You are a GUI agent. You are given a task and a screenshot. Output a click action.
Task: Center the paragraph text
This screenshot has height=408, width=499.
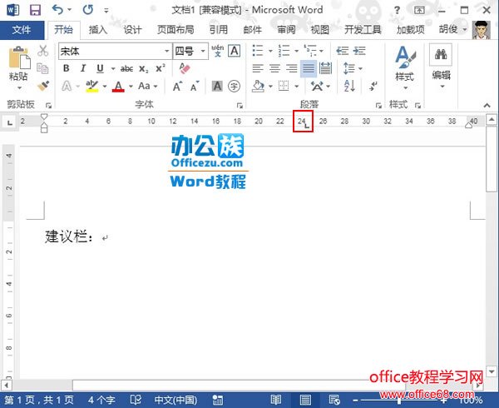tap(274, 68)
